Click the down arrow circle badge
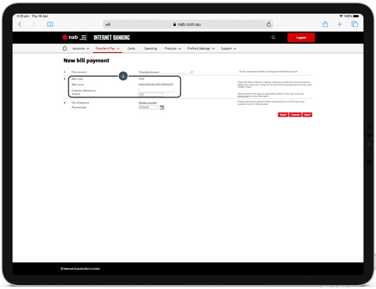The image size is (376, 289). click(123, 76)
